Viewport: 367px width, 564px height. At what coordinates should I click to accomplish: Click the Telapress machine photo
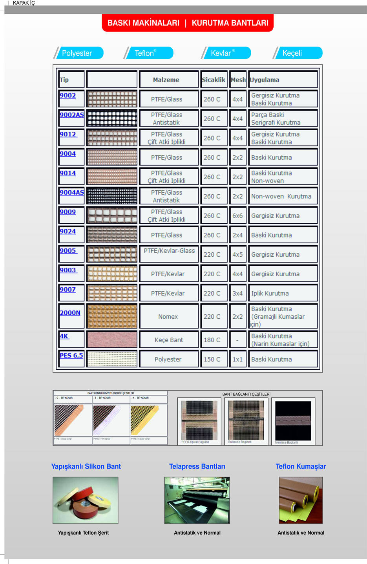coord(197,500)
